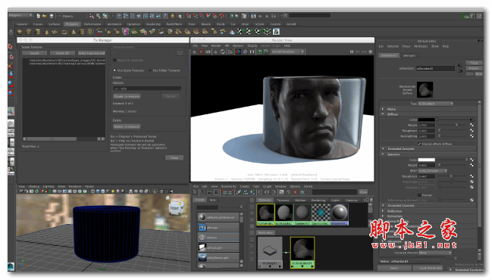Click the white Specular Color swatch
The height and width of the screenshot is (280, 492).
click(x=426, y=160)
